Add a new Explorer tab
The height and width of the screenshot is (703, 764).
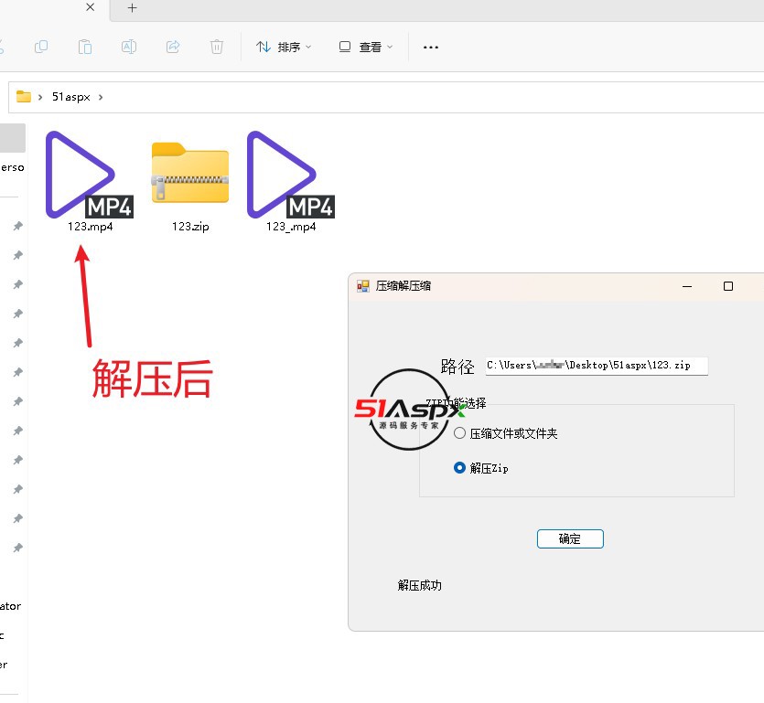point(132,8)
